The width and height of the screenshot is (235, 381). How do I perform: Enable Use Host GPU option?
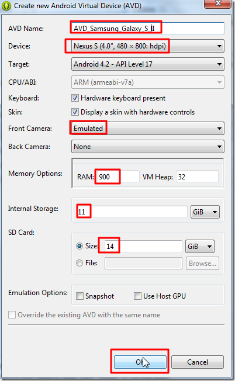click(x=137, y=296)
